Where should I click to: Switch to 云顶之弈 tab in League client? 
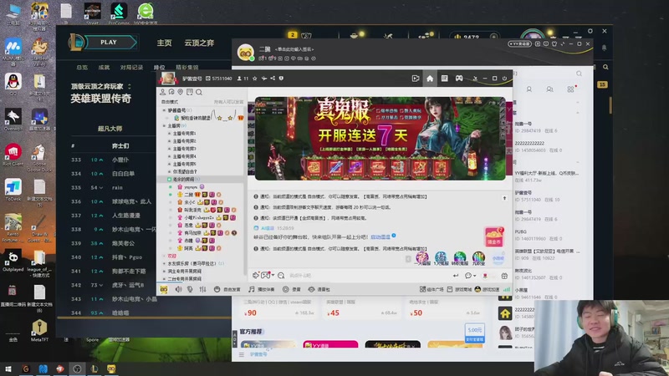(x=199, y=43)
